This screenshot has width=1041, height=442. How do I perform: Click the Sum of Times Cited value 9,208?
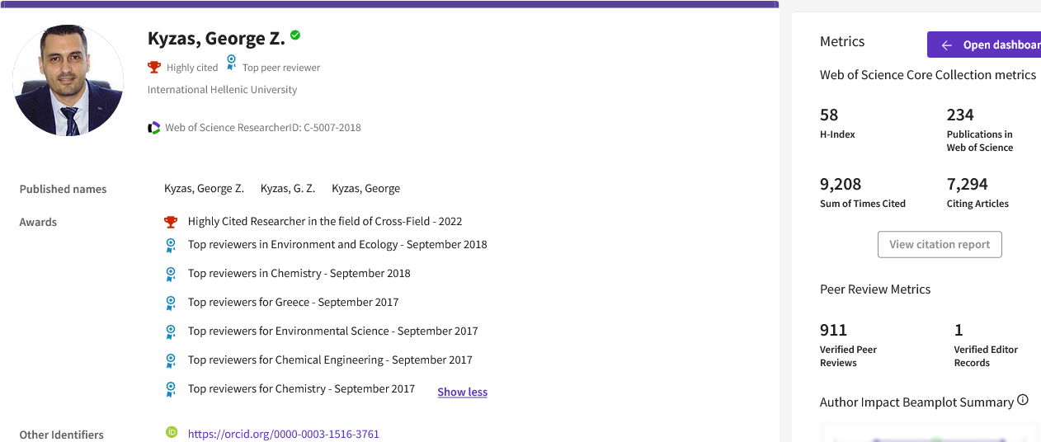pyautogui.click(x=841, y=184)
